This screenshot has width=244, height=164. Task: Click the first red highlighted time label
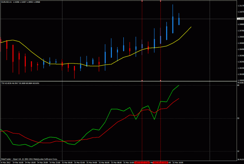click(142, 162)
